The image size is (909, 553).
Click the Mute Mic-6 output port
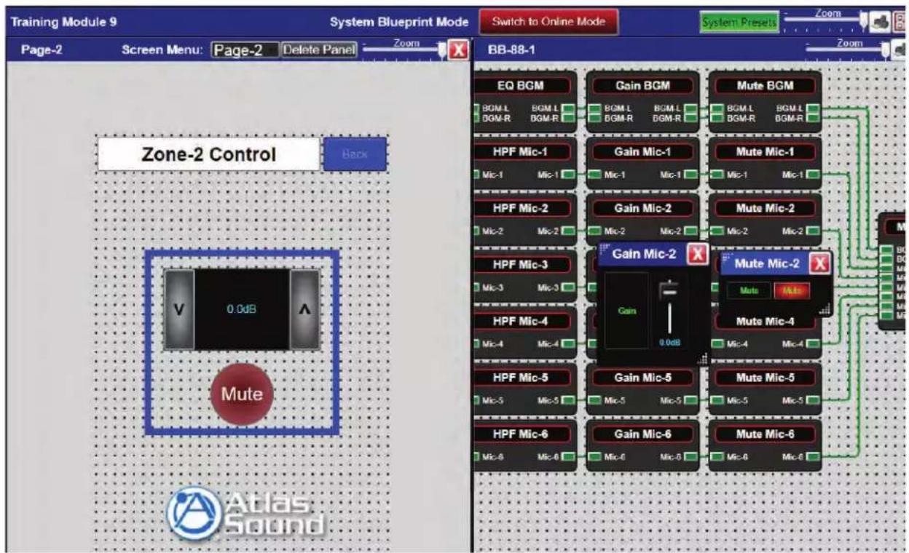pos(812,458)
